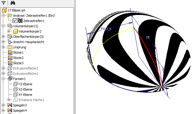Uncheck the Zebrastreifen1 analysis checkbox
The height and width of the screenshot is (114, 196).
coord(15,21)
